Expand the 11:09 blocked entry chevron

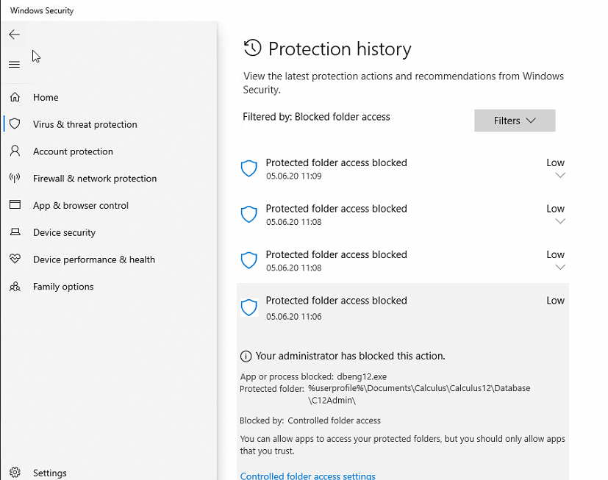(x=560, y=176)
